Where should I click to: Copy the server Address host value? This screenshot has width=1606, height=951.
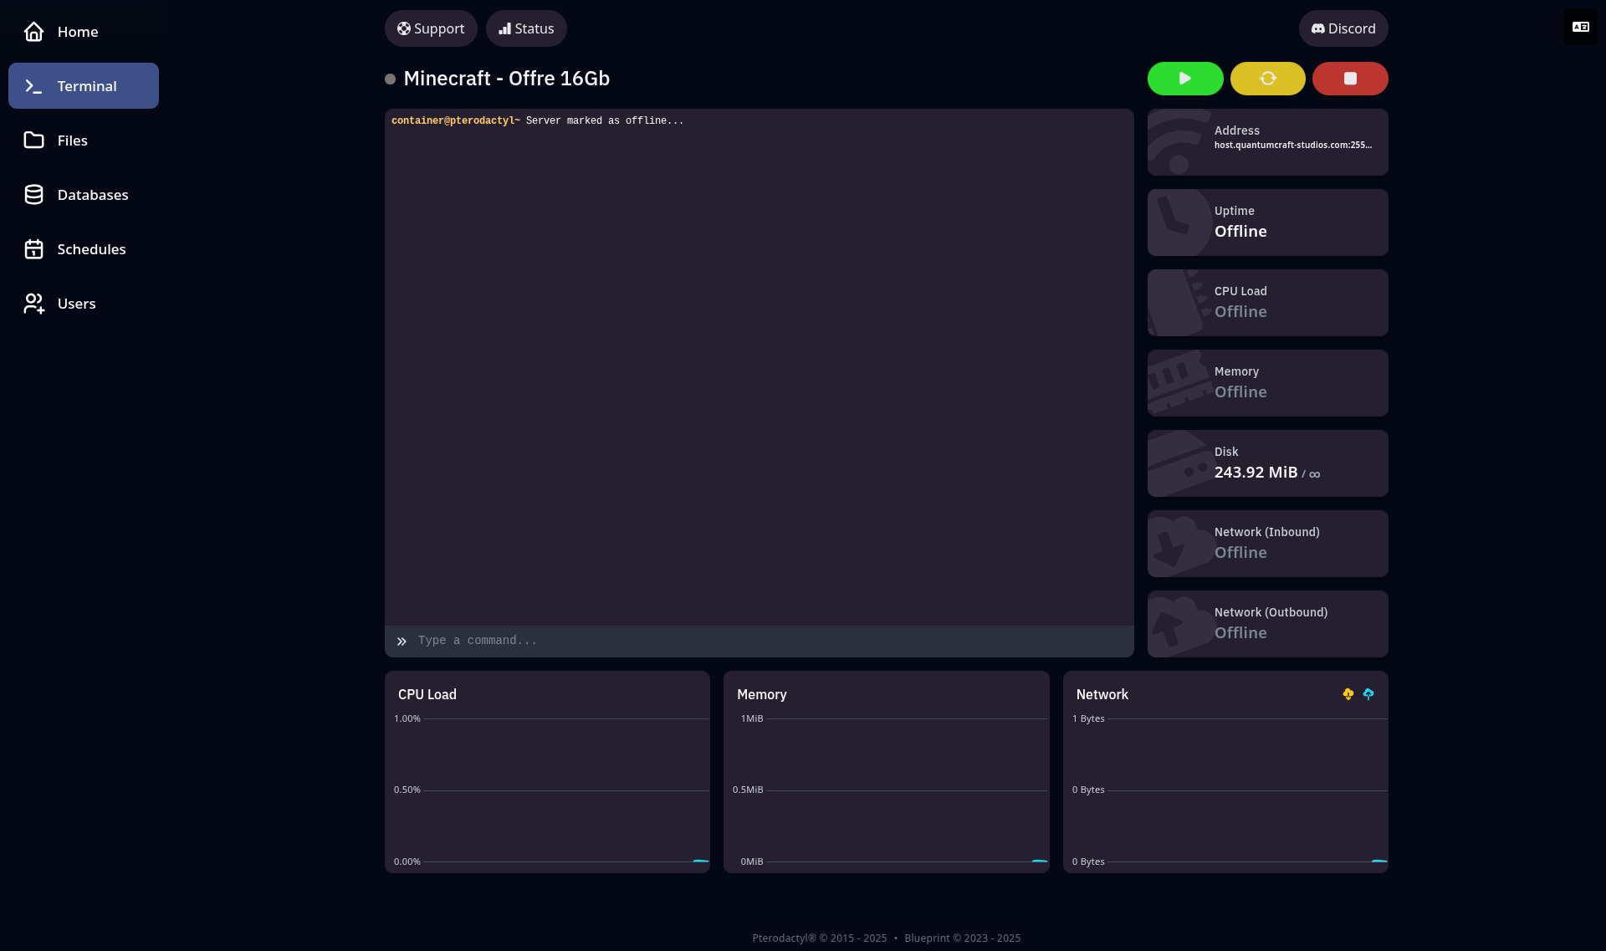click(1293, 145)
